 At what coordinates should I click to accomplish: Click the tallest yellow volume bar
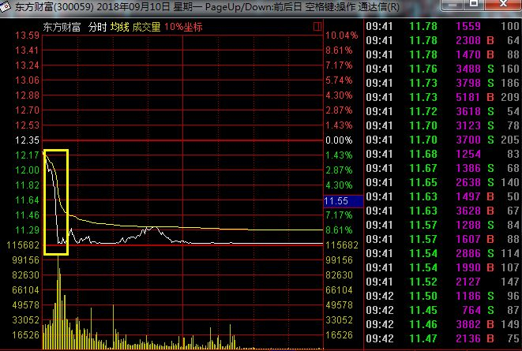pos(58,302)
